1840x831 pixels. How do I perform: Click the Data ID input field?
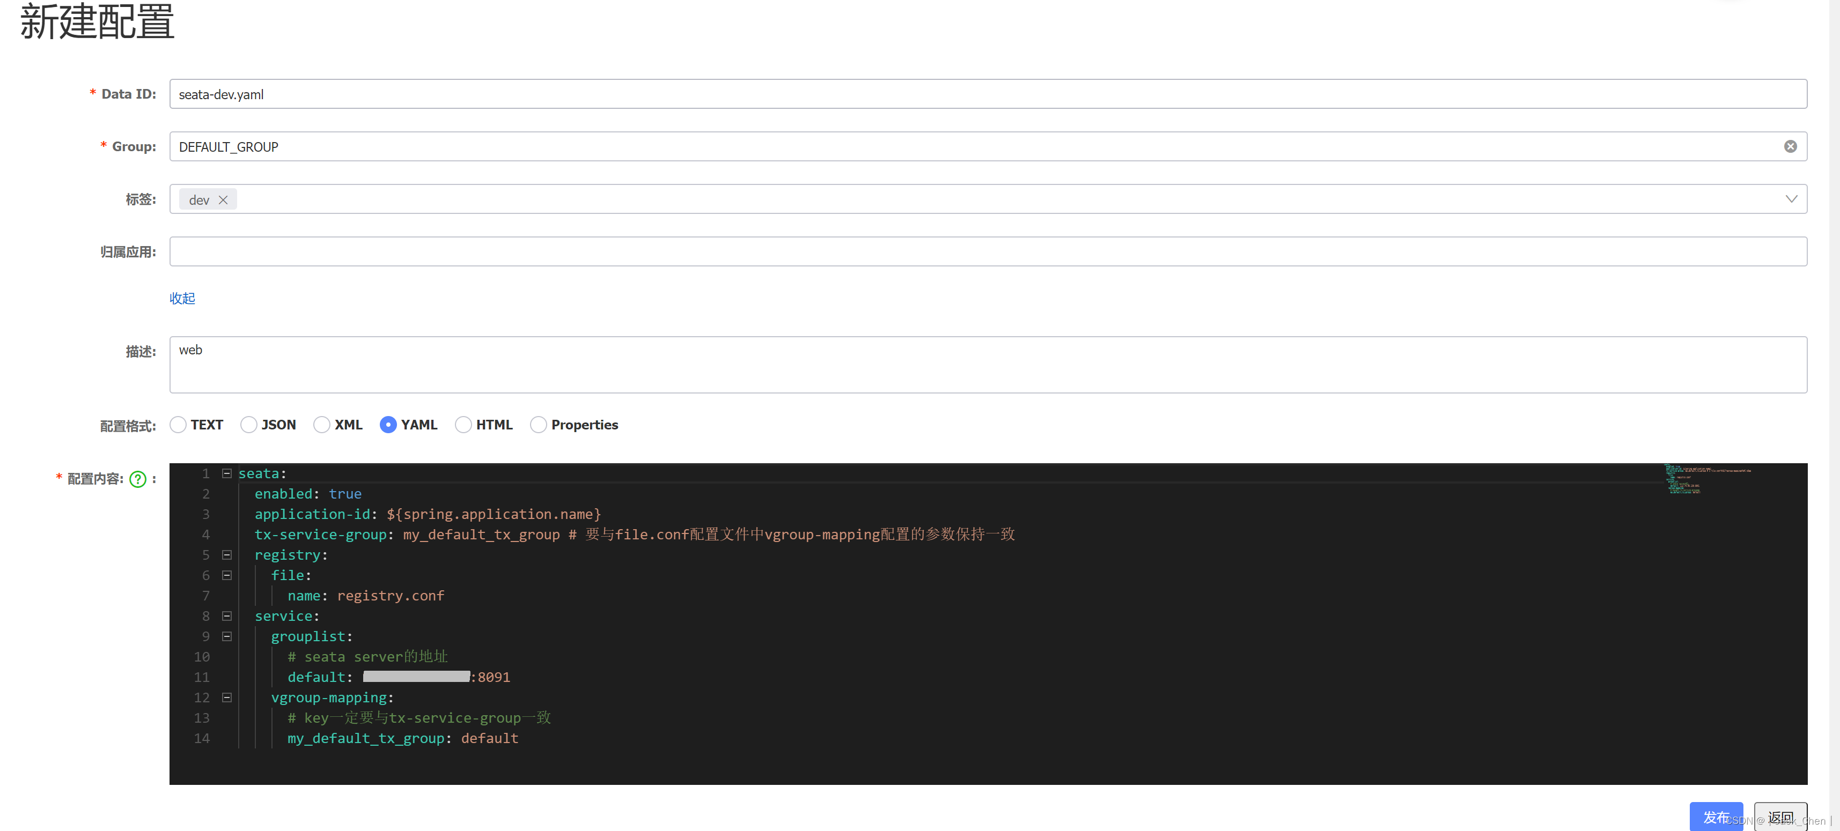coord(987,94)
